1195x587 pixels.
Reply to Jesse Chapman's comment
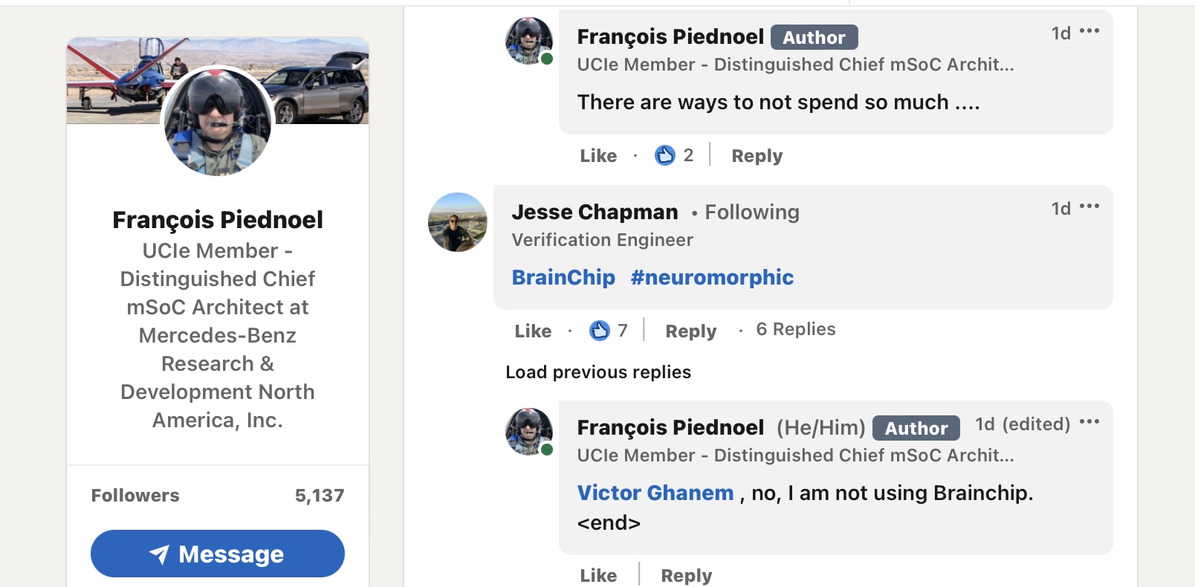pos(690,331)
